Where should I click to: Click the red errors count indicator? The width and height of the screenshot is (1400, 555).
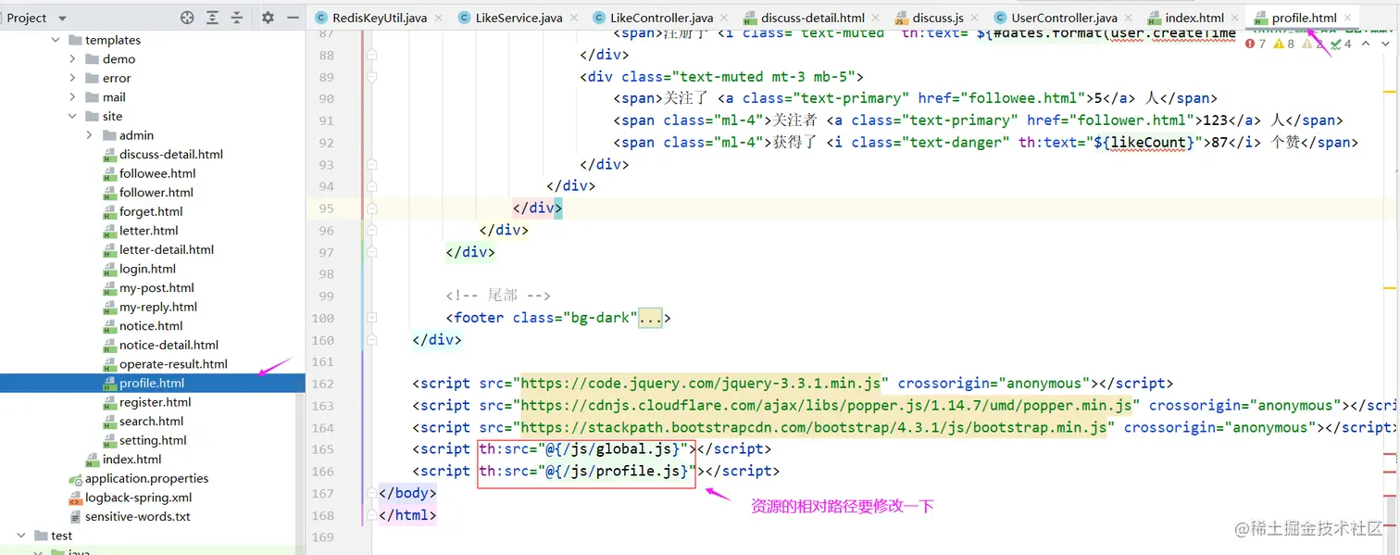pos(1256,44)
